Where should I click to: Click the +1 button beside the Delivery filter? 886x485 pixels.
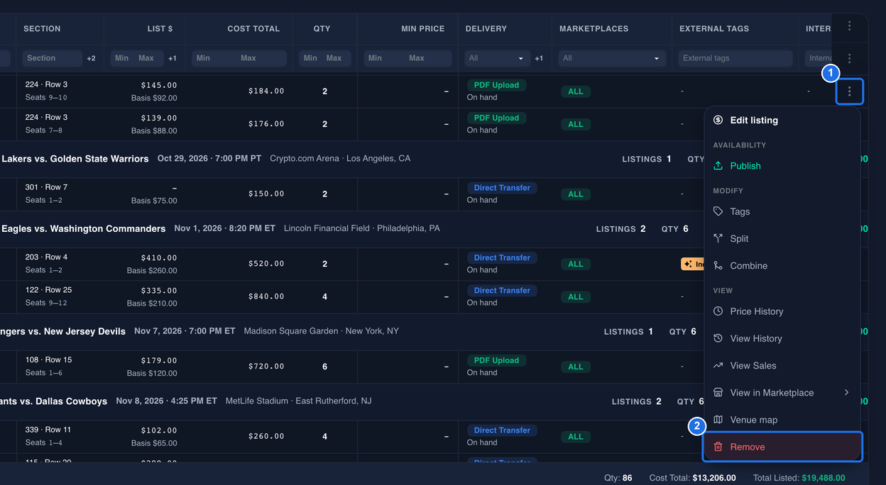pos(539,58)
